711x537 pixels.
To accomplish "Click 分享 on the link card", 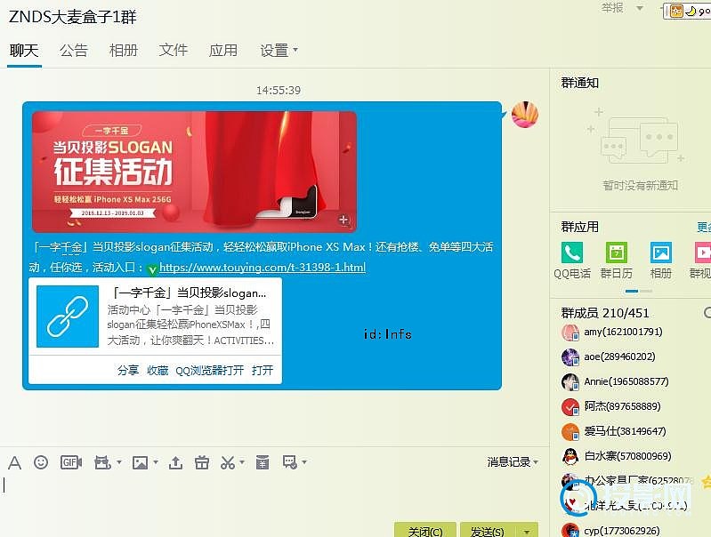I will tap(128, 370).
